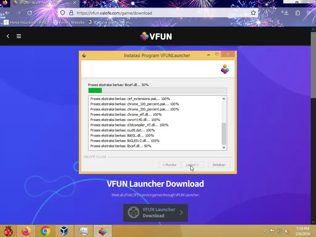Select the chrome_elf.dll log line
This screenshot has height=237, width=316.
126,114
